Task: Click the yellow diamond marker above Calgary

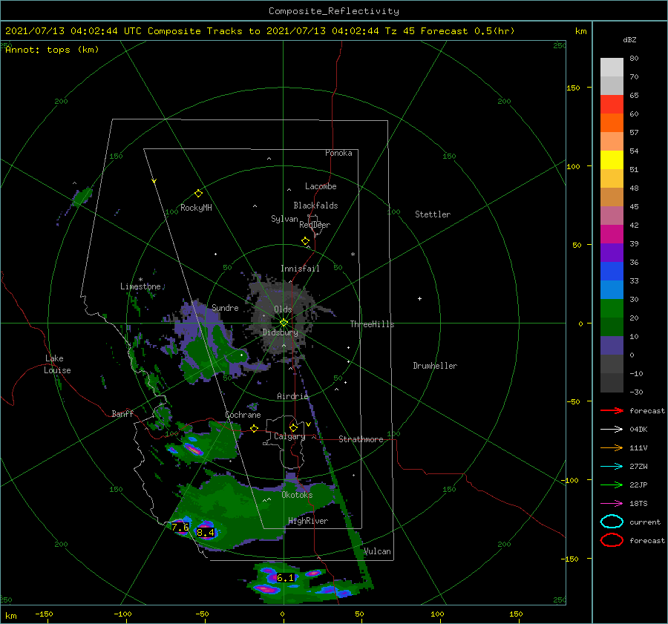Action: point(293,427)
